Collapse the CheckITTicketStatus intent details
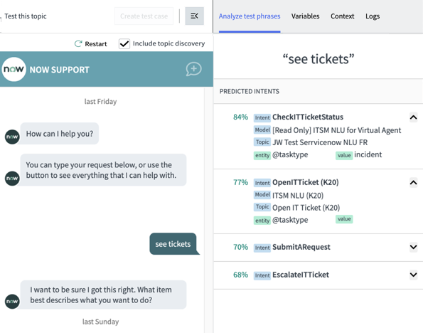 pos(413,117)
